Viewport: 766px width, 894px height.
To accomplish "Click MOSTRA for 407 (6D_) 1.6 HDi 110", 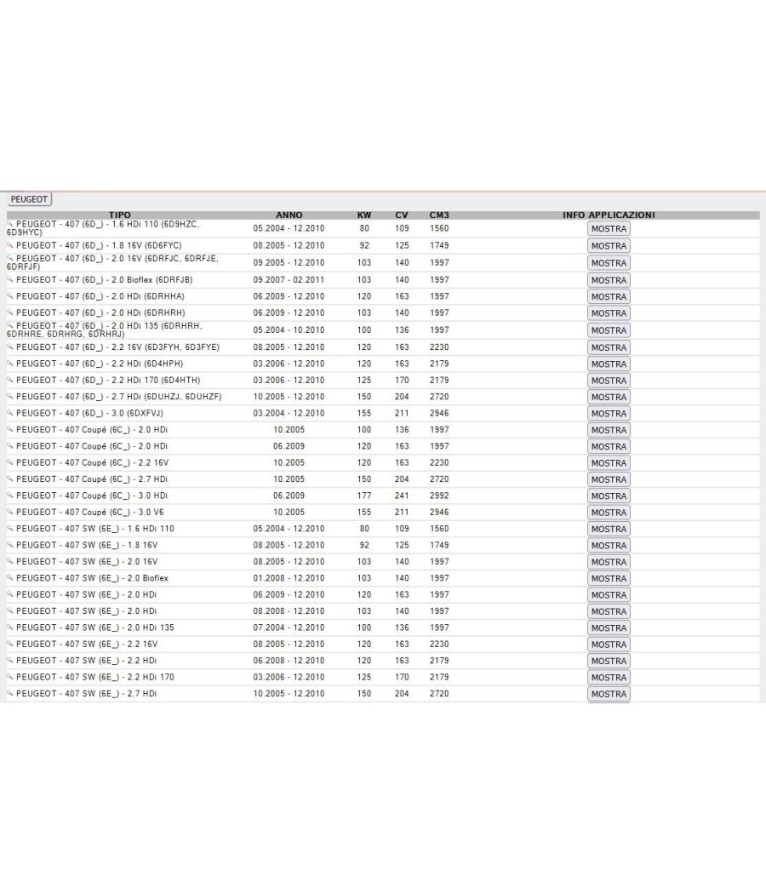I will click(x=609, y=229).
